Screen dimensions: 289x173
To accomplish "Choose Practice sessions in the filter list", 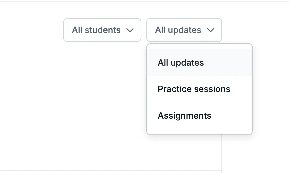I will (x=200, y=89).
